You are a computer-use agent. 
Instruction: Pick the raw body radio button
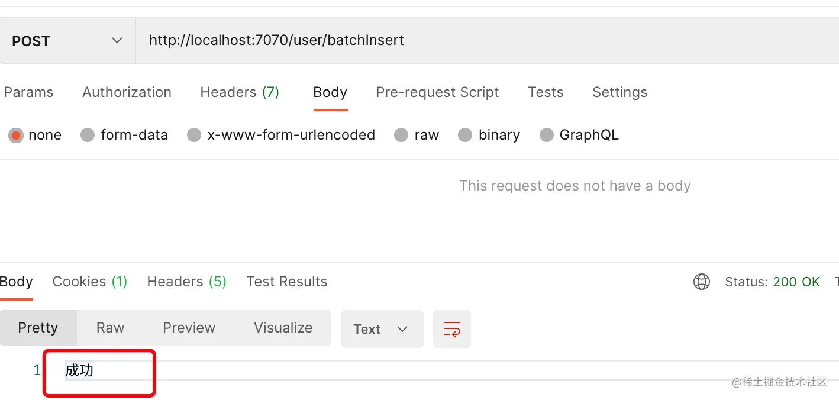[401, 136]
